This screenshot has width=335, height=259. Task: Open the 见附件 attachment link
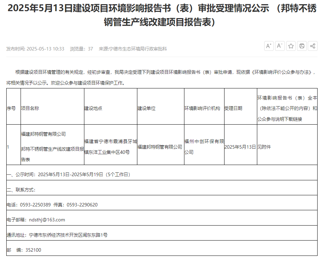pyautogui.click(x=264, y=147)
